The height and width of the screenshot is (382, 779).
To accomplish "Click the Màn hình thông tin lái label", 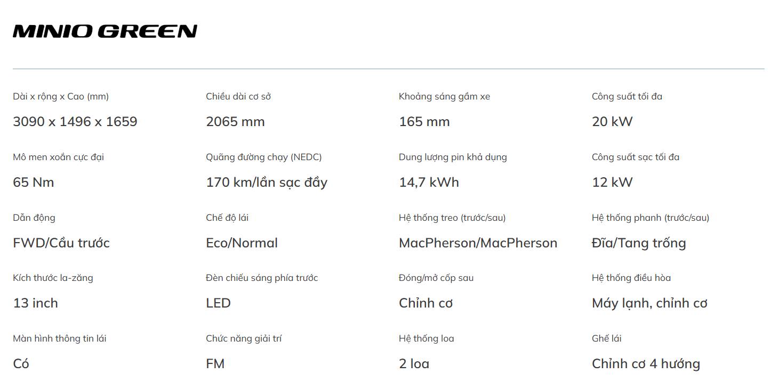I will (59, 338).
